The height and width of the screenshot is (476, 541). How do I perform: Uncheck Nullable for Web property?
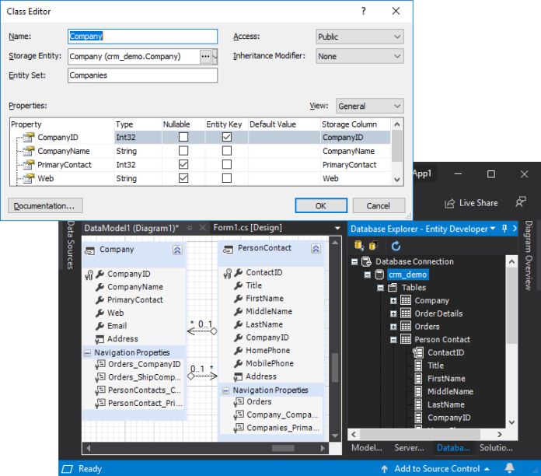[x=183, y=178]
